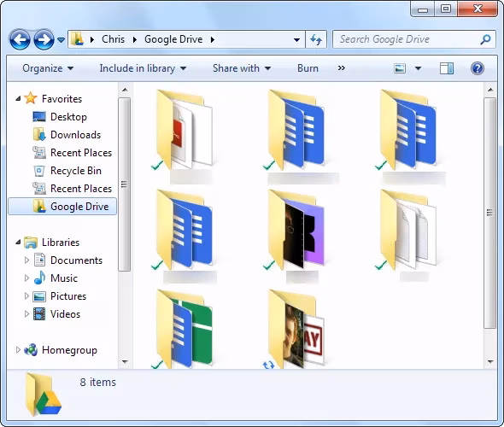
Task: Expand the Videos library
Action: click(x=27, y=314)
